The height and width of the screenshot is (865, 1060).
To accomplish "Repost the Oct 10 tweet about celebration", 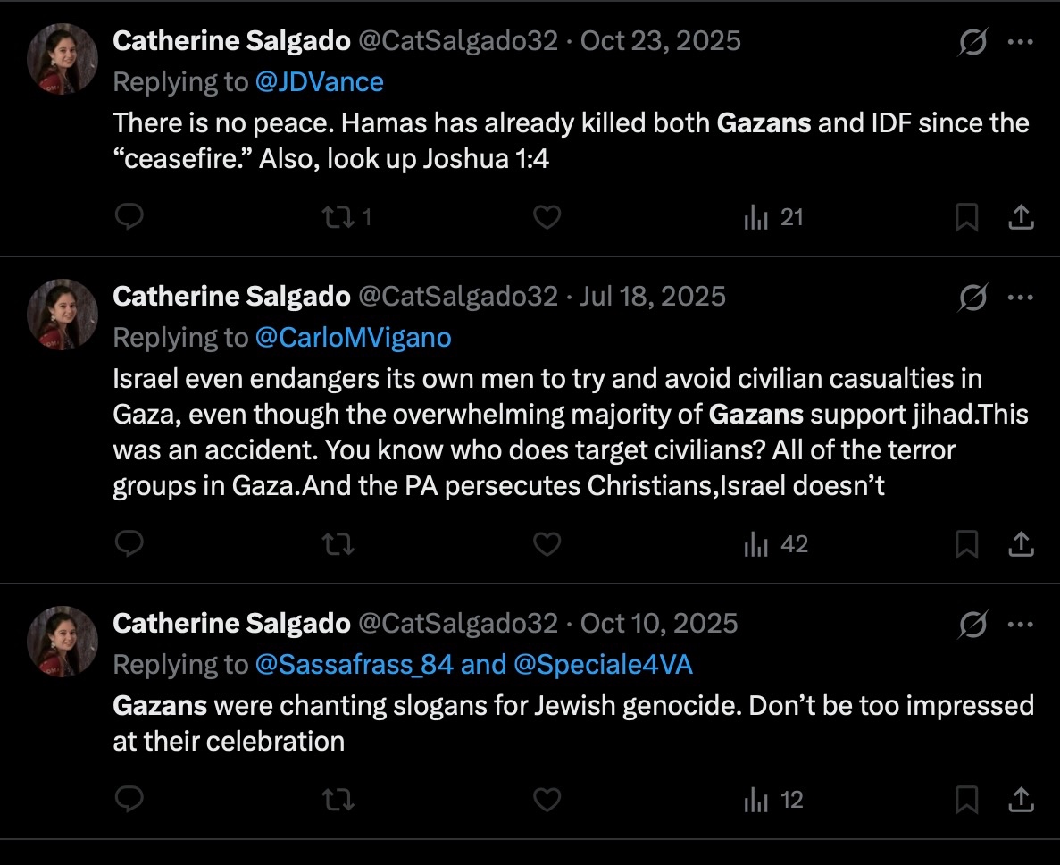I will (338, 800).
